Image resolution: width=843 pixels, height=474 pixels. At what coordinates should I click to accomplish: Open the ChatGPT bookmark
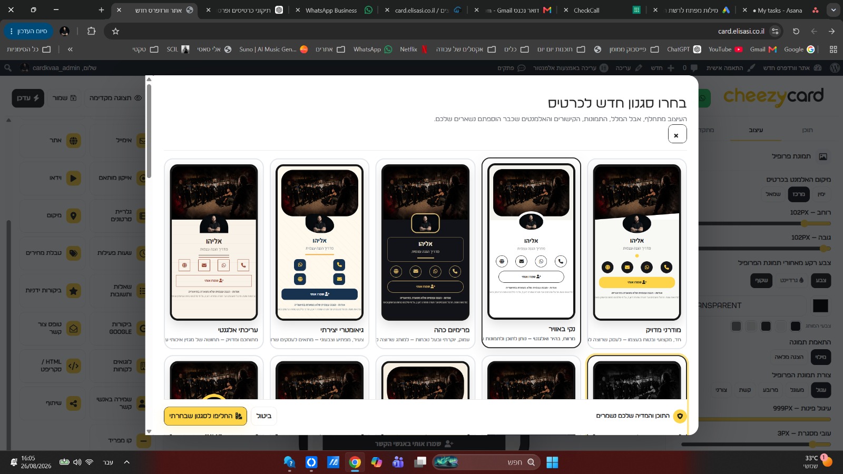pos(684,50)
